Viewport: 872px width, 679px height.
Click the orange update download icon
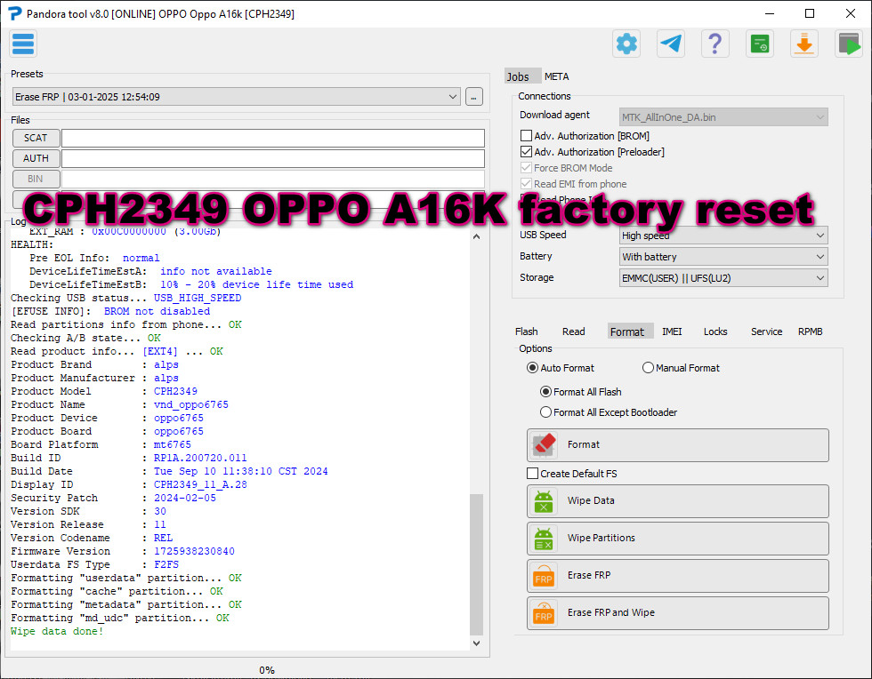[803, 44]
